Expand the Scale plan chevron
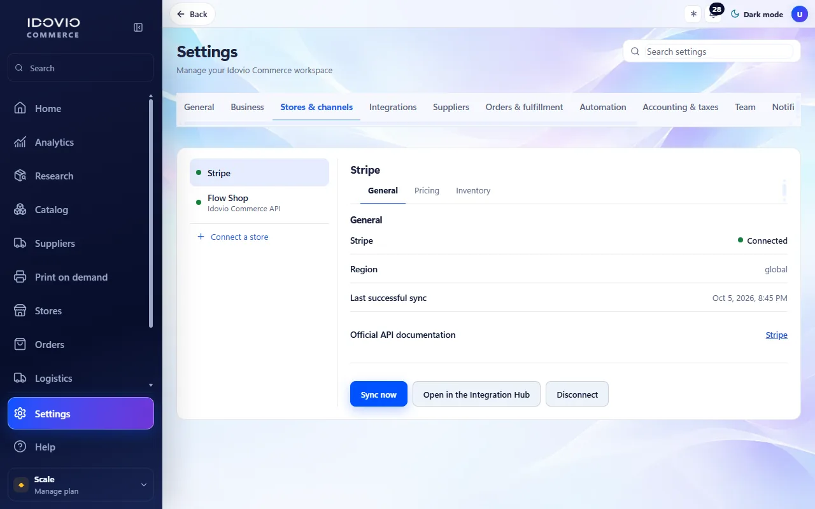815x509 pixels. (x=144, y=485)
